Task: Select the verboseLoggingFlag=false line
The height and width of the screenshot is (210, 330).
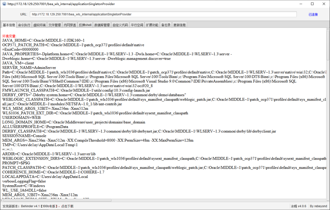Action: coord(24,181)
